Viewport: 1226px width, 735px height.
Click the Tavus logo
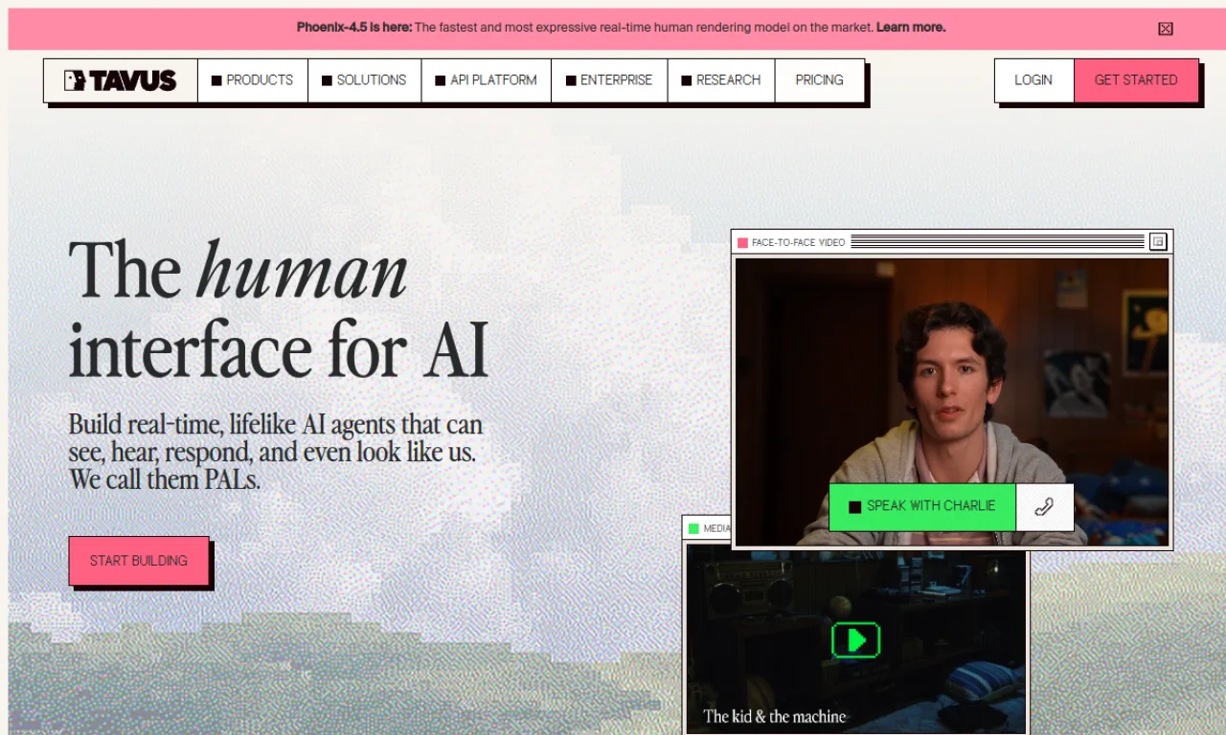point(121,80)
